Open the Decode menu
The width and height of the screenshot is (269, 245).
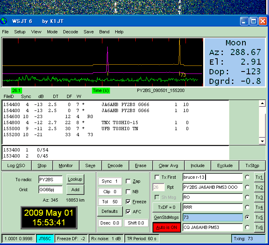click(71, 32)
